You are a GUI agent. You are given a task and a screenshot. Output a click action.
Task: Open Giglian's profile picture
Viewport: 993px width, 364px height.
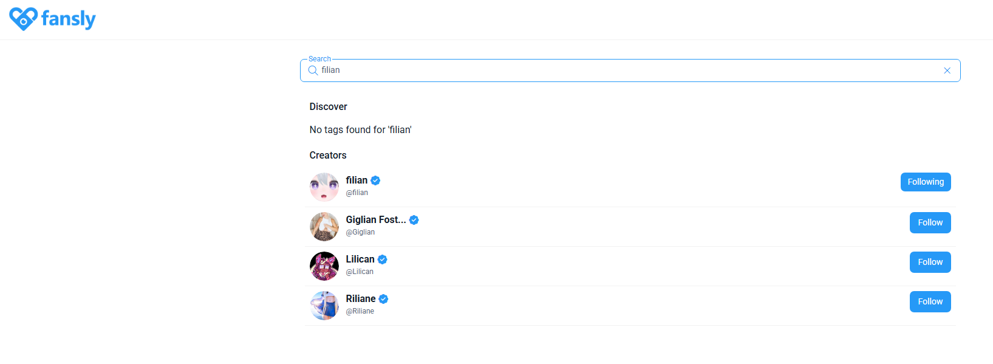pyautogui.click(x=324, y=227)
